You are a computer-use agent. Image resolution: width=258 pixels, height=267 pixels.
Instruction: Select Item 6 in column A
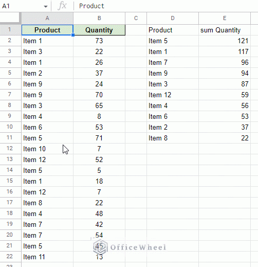coord(47,127)
